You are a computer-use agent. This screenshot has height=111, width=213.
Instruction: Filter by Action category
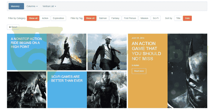[x=45, y=18]
